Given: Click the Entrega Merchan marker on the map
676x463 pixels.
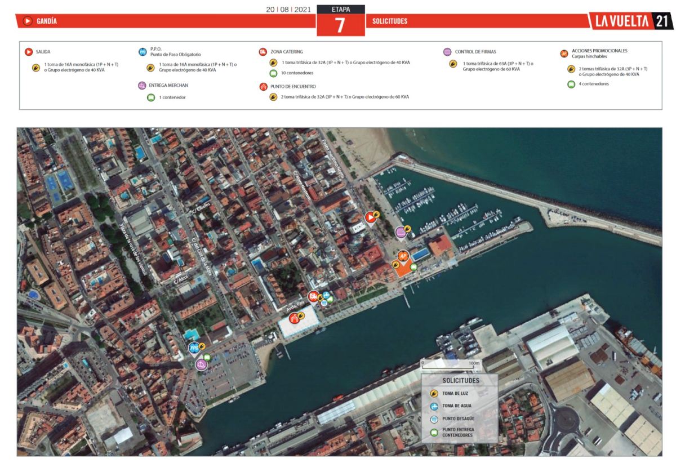Looking at the screenshot, I should pos(202,365).
